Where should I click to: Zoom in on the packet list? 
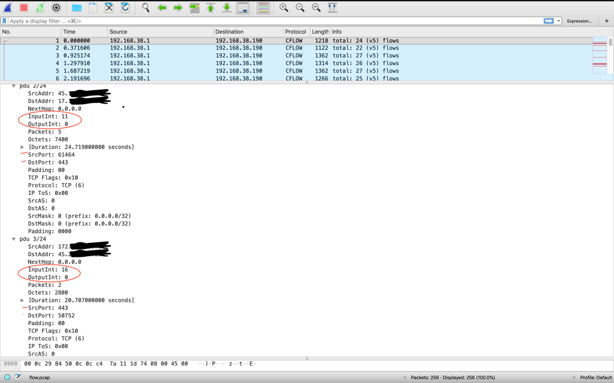[284, 8]
